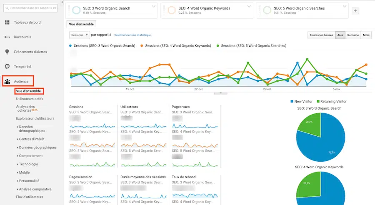Choose Toutes les heures granularity
Image resolution: width=375 pixels, height=205 pixels.
[321, 35]
